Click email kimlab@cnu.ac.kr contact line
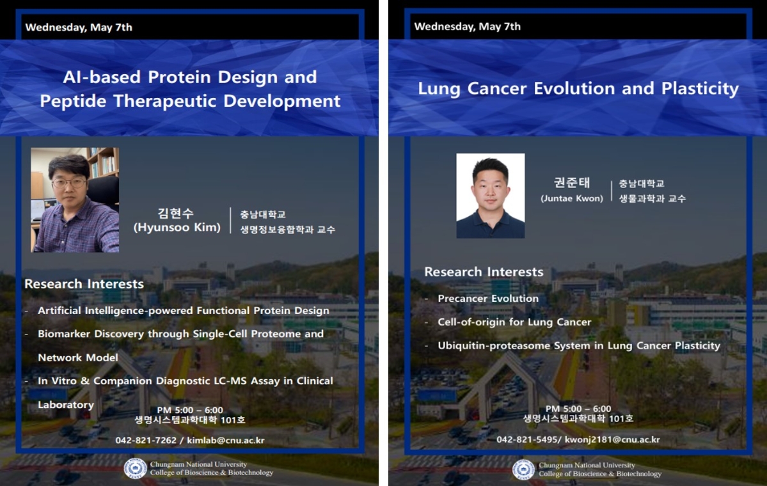This screenshot has height=486, width=767. (x=190, y=441)
